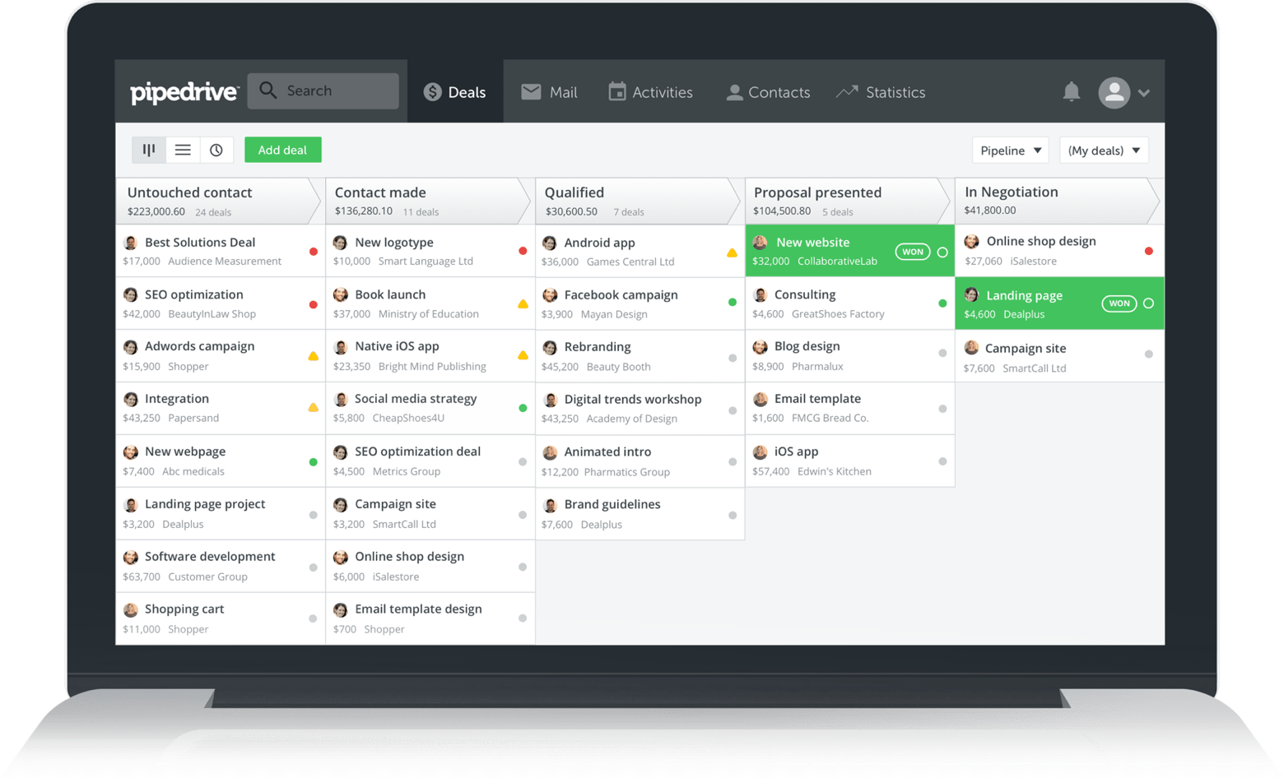Click owner avatar on Blog design deal
The image size is (1284, 778).
[761, 347]
